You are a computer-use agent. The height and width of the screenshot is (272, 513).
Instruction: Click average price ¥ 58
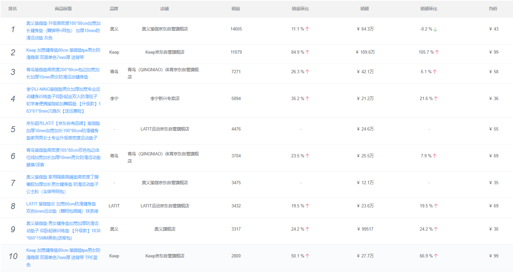[x=494, y=72]
